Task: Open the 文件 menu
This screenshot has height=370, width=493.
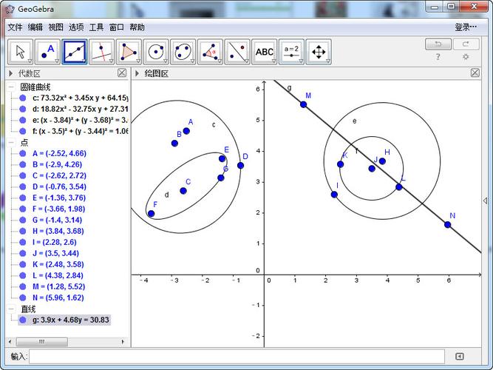Action: click(x=15, y=27)
